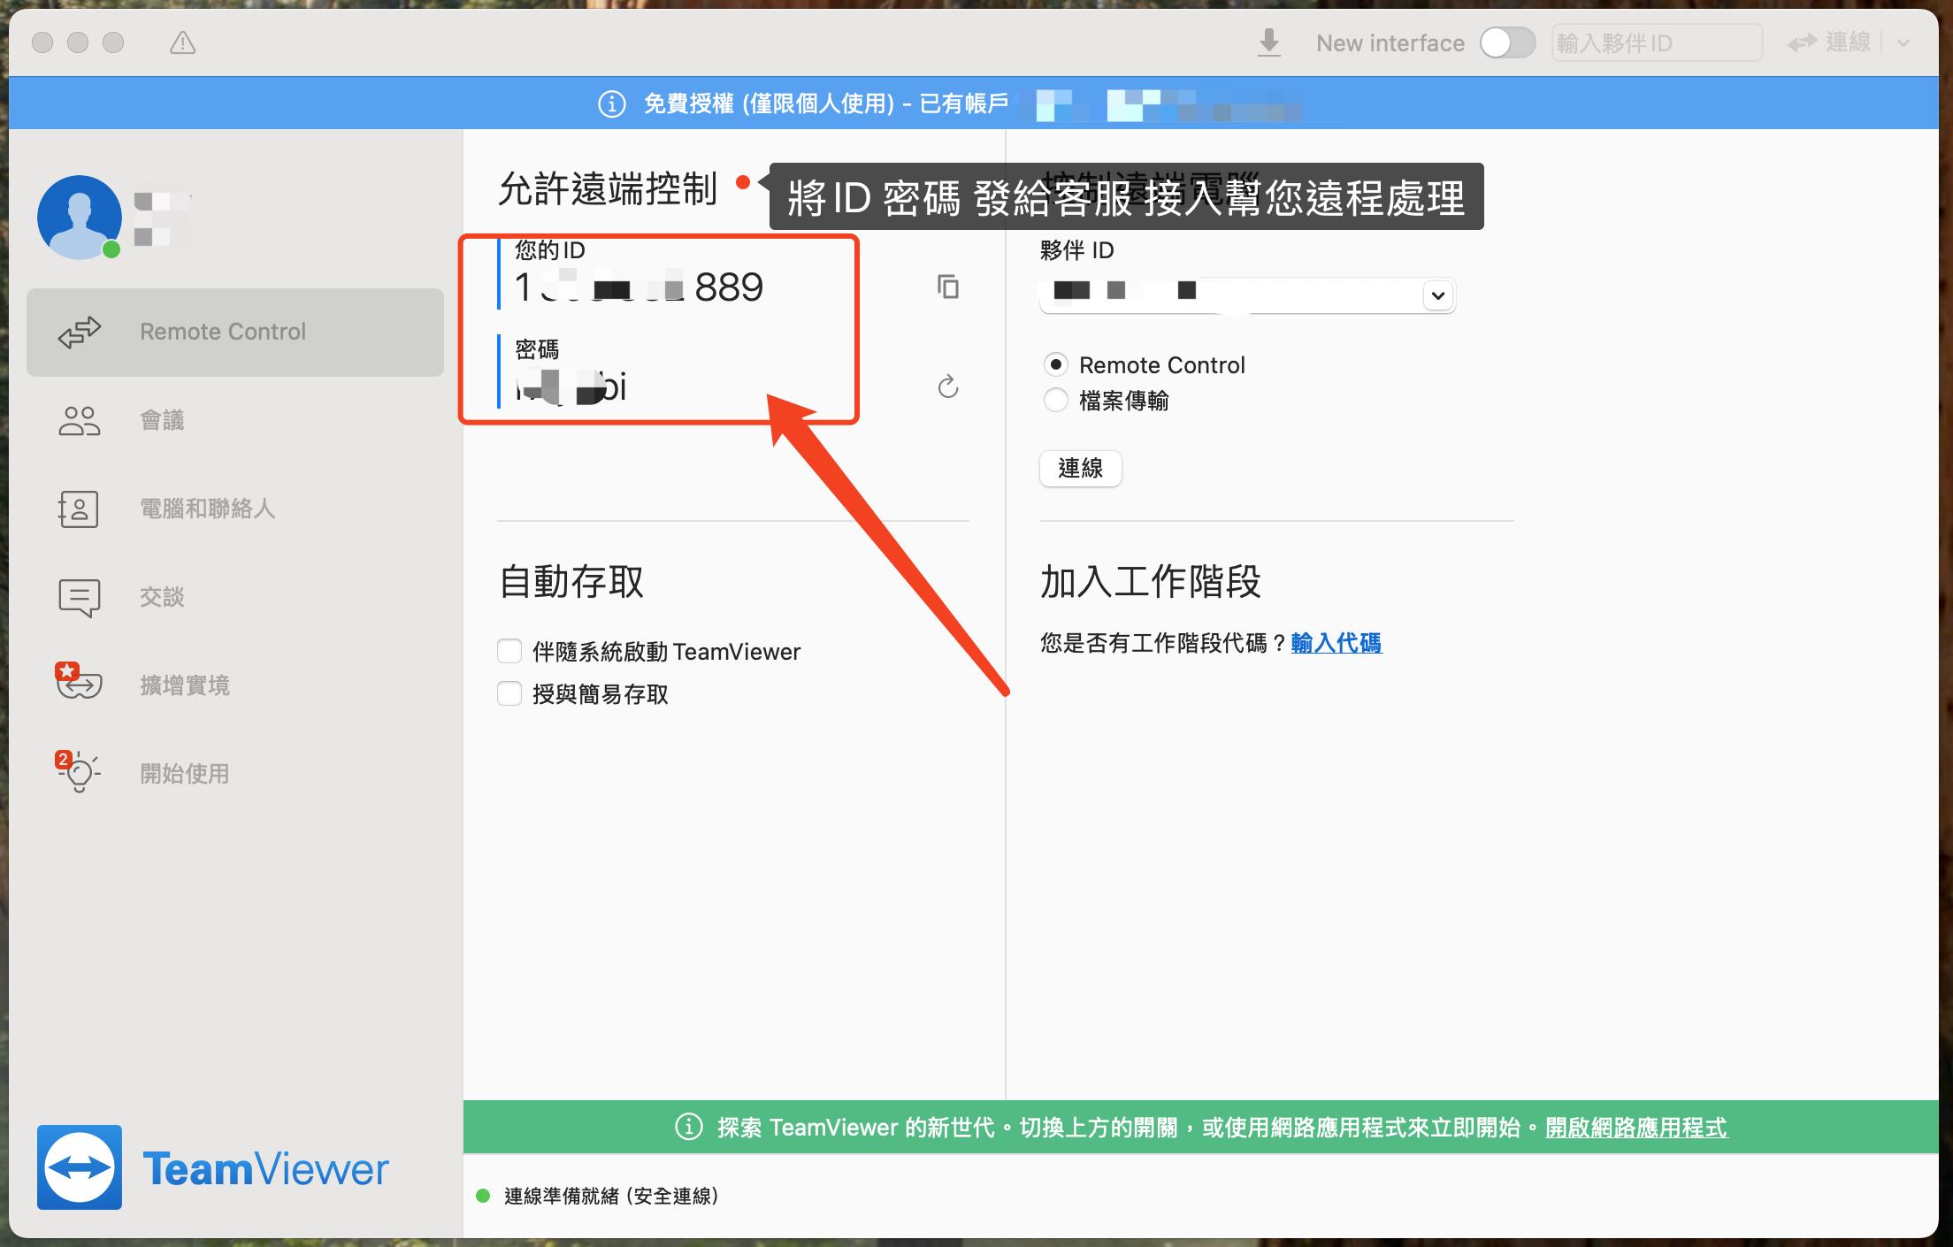Click the 連線 button in the top toolbar
Viewport: 1953px width, 1247px height.
click(x=1829, y=42)
